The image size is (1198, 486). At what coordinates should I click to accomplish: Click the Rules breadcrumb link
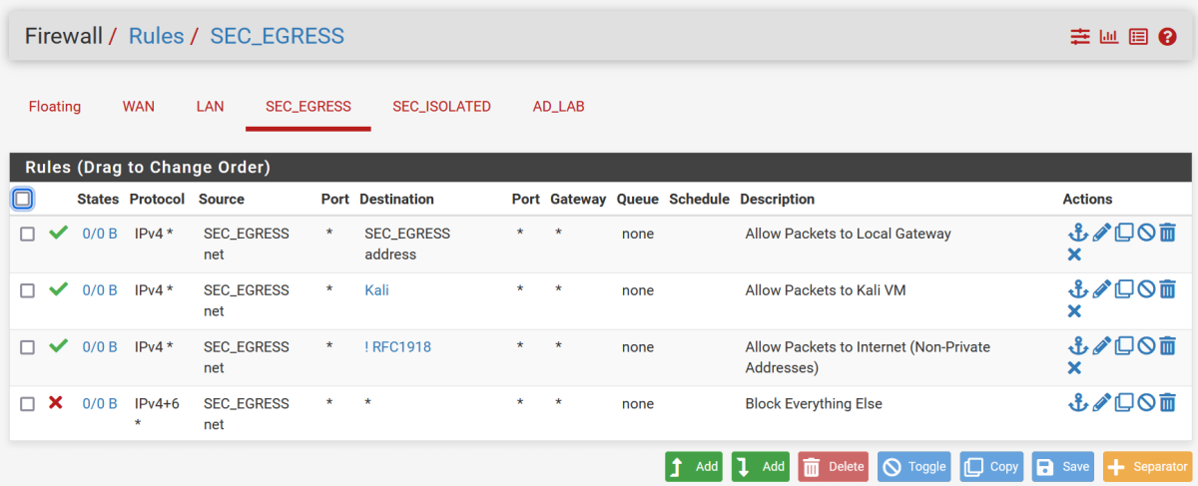pyautogui.click(x=157, y=36)
